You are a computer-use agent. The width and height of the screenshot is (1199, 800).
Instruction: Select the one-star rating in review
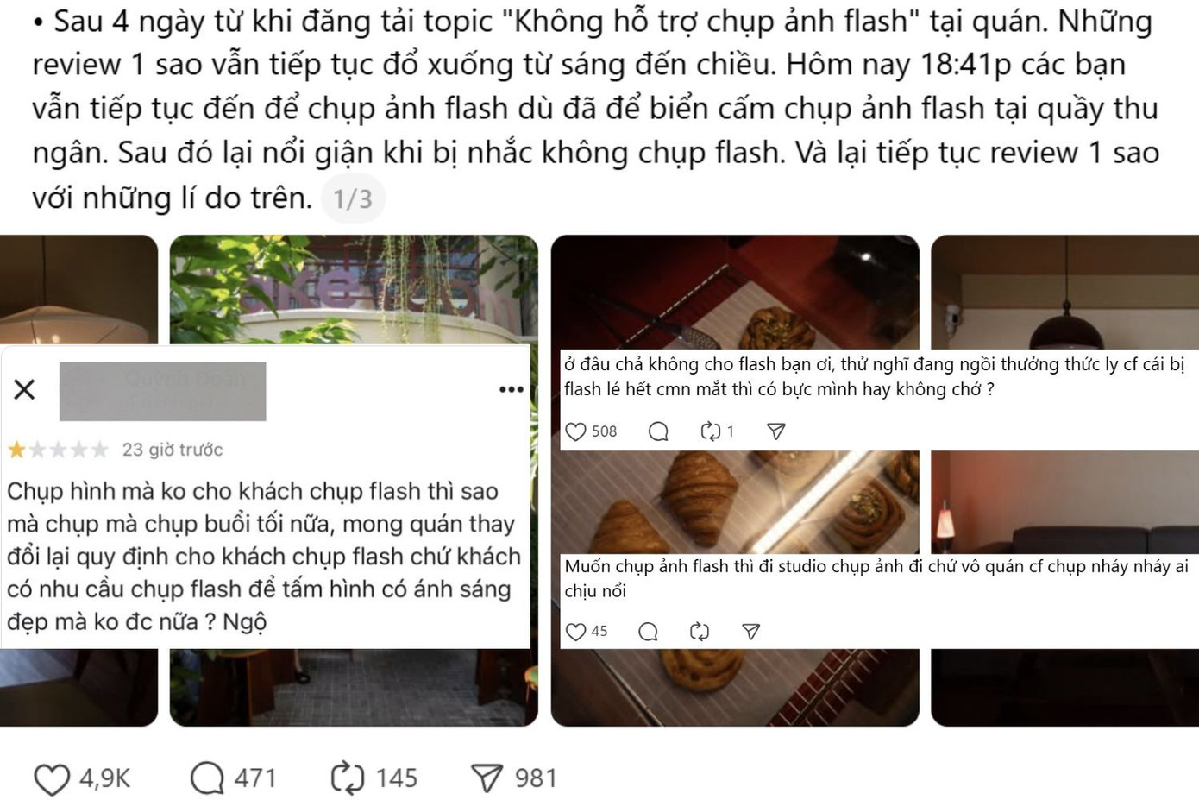click(16, 450)
